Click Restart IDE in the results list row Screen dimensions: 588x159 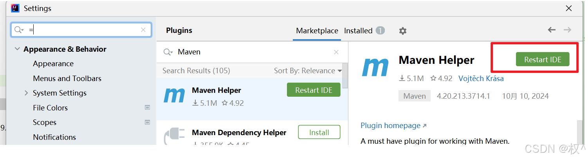coord(314,90)
